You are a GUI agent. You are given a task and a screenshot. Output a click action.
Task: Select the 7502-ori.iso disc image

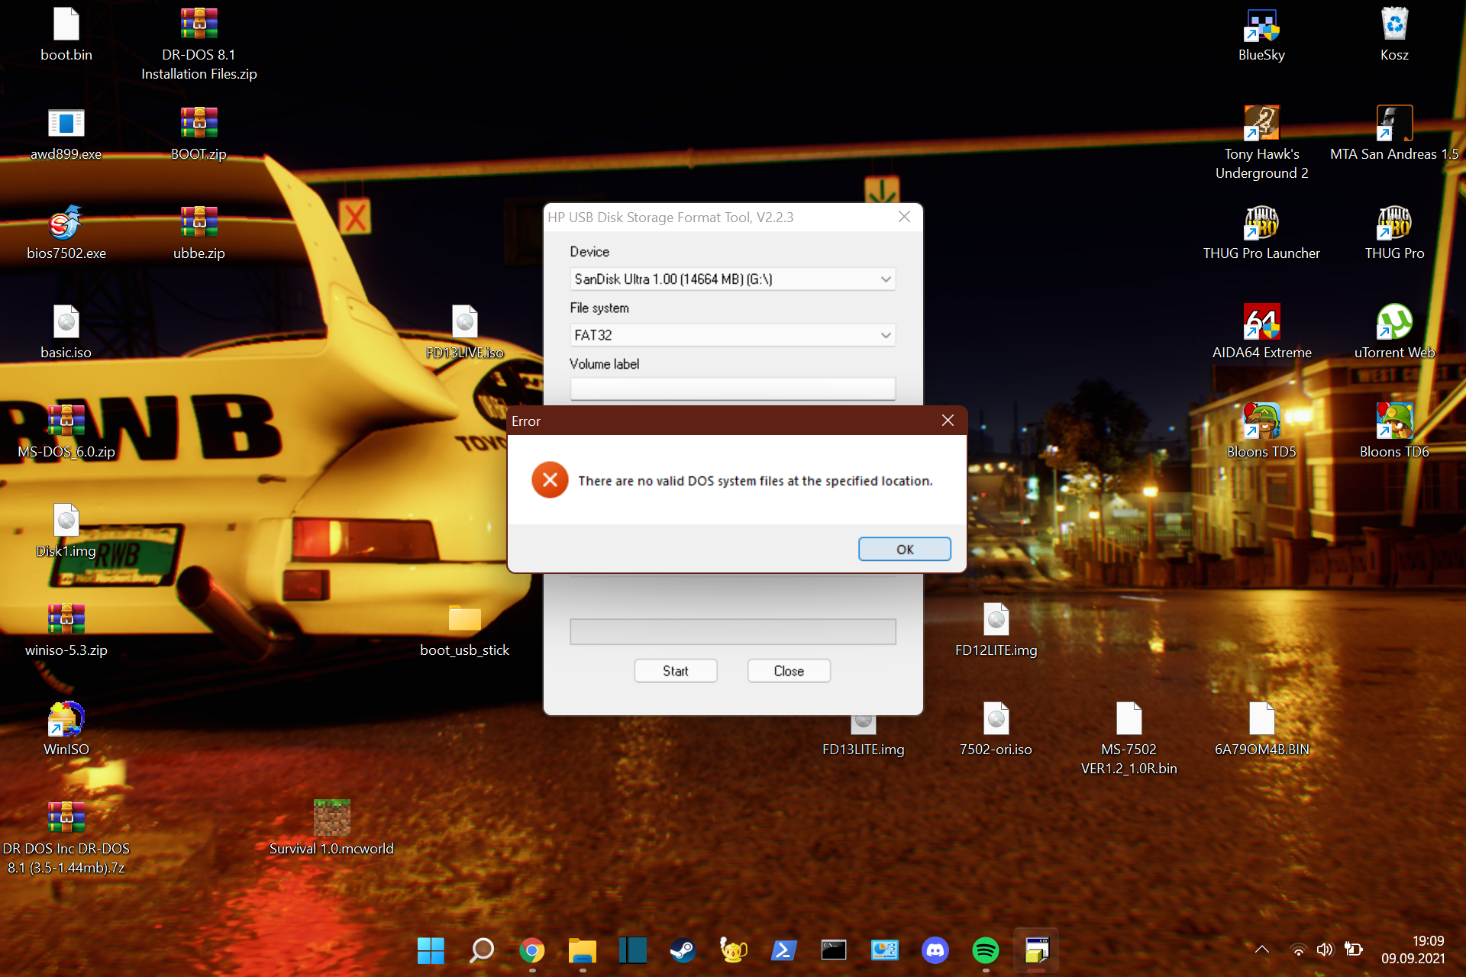pyautogui.click(x=996, y=719)
